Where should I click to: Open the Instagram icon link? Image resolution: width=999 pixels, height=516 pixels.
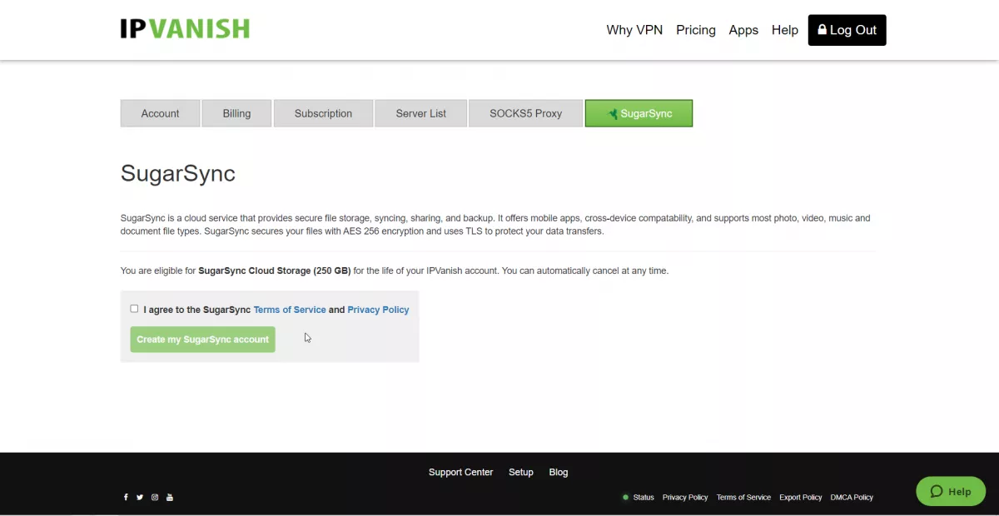click(x=155, y=498)
